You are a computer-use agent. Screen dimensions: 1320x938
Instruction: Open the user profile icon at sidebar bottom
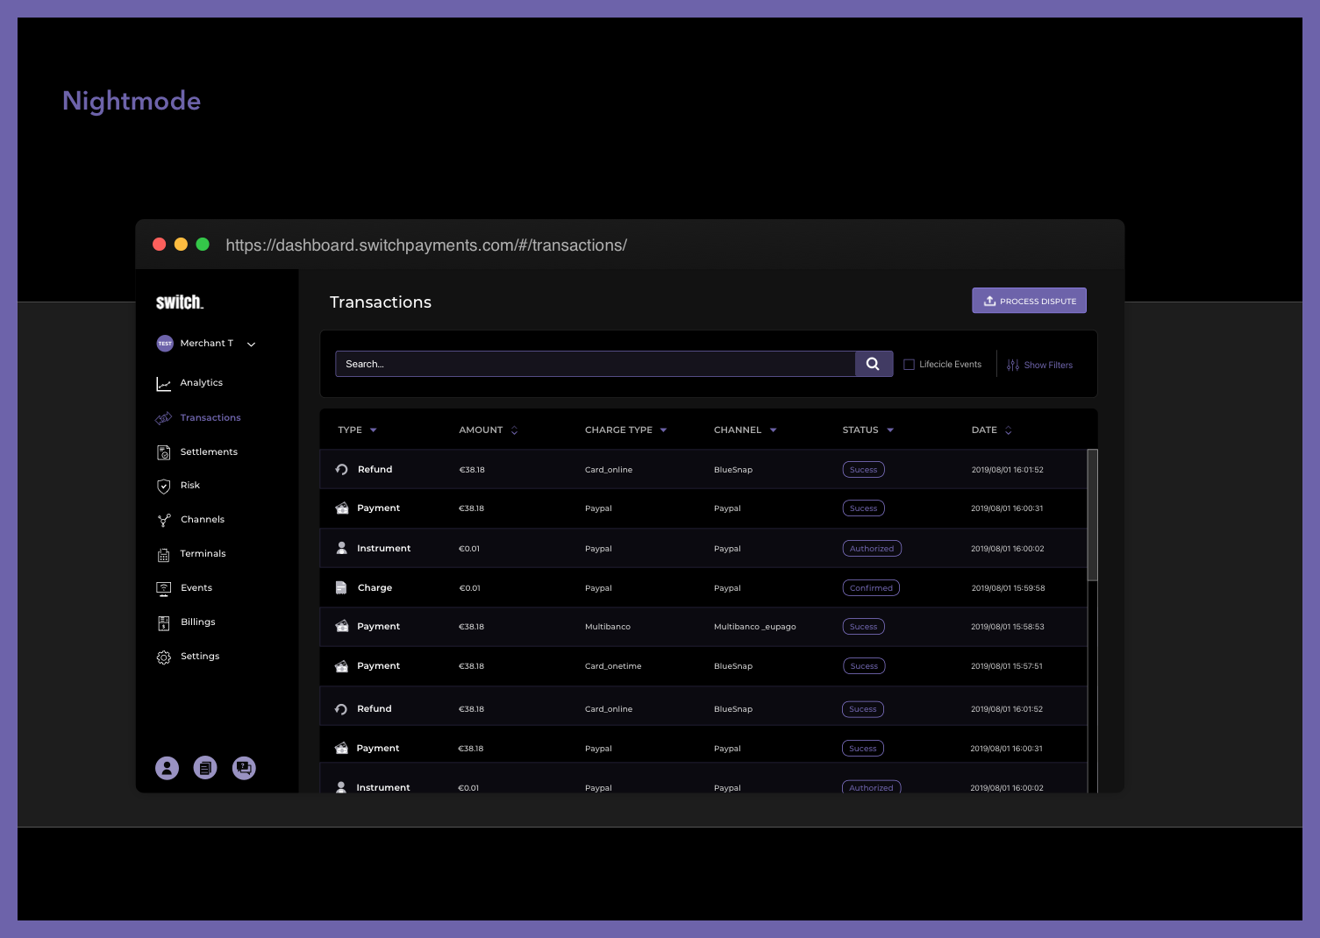pyautogui.click(x=167, y=768)
